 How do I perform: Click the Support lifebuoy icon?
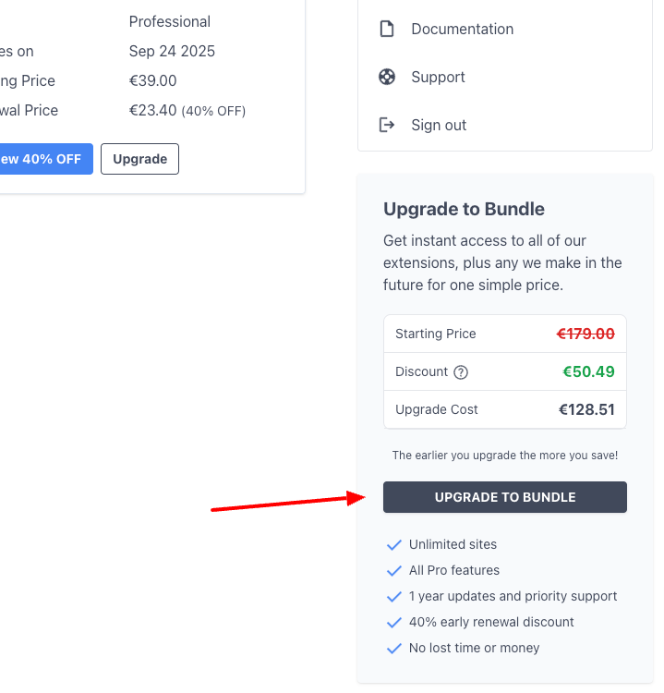pyautogui.click(x=387, y=77)
